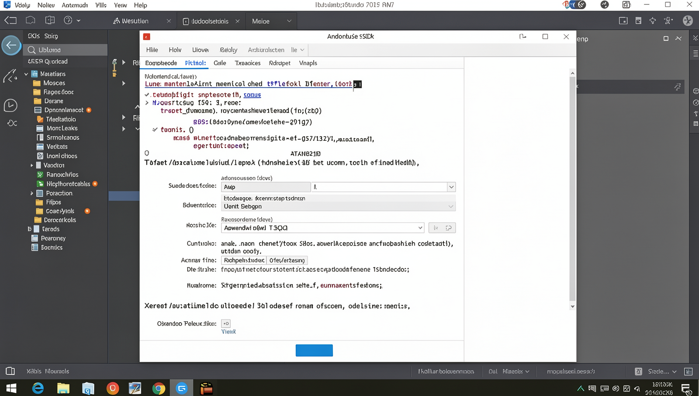Click the red circle O taskbar icon
The image size is (699, 396).
(113, 388)
